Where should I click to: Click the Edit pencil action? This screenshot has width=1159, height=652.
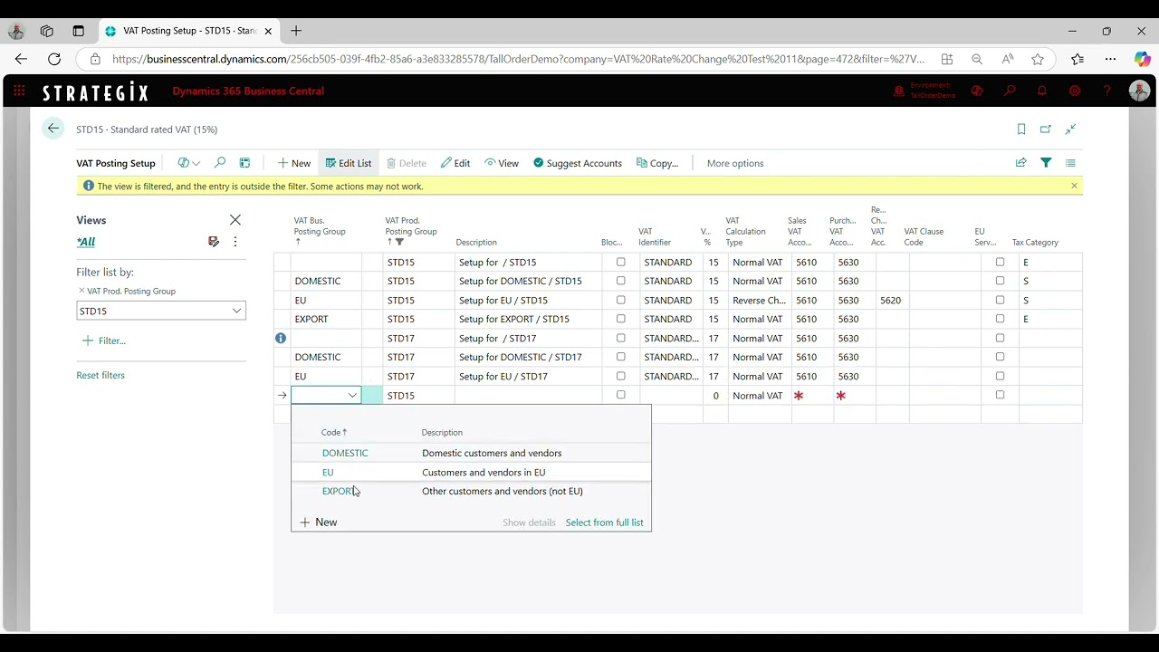(x=455, y=163)
